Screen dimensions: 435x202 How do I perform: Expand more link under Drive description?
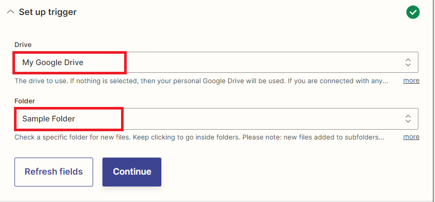(x=411, y=81)
